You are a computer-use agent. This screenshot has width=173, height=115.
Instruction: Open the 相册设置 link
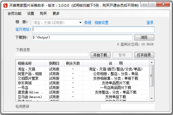pyautogui.click(x=101, y=23)
